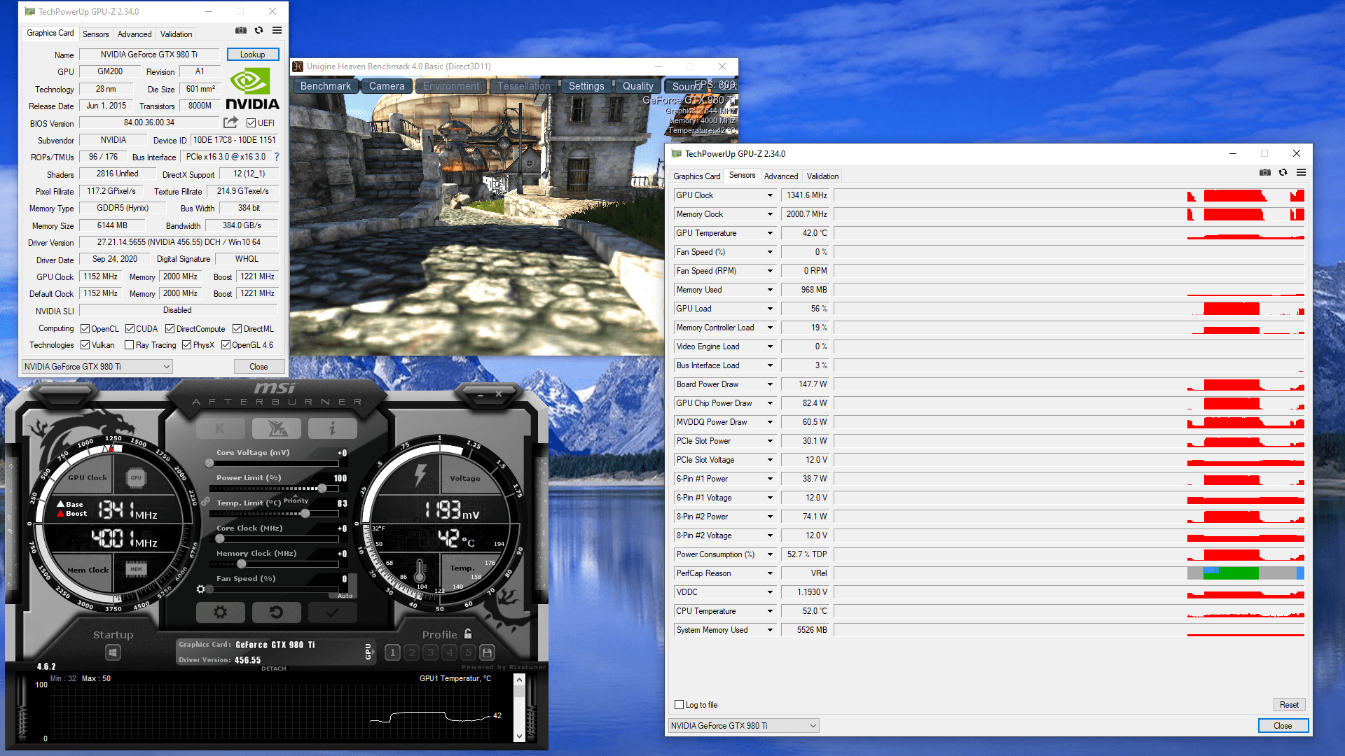
Task: Click the Memory Clock slider handle
Action: click(242, 564)
